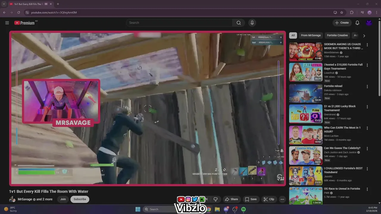
Task: Click the Create button
Action: 342,23
